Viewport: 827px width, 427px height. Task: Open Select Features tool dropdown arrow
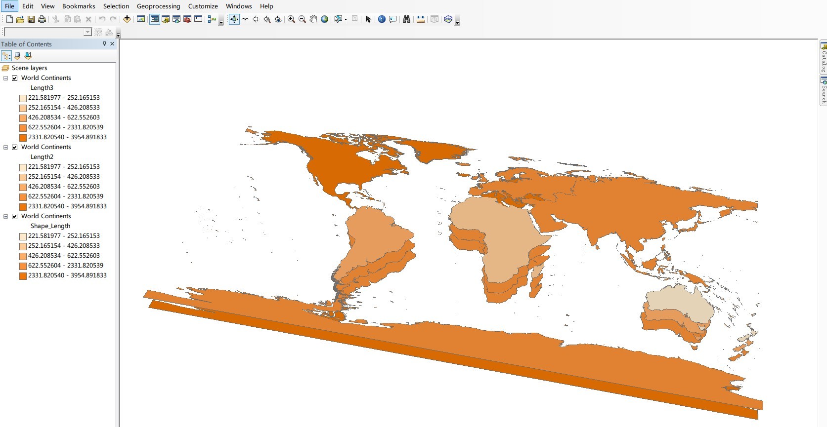(x=346, y=19)
